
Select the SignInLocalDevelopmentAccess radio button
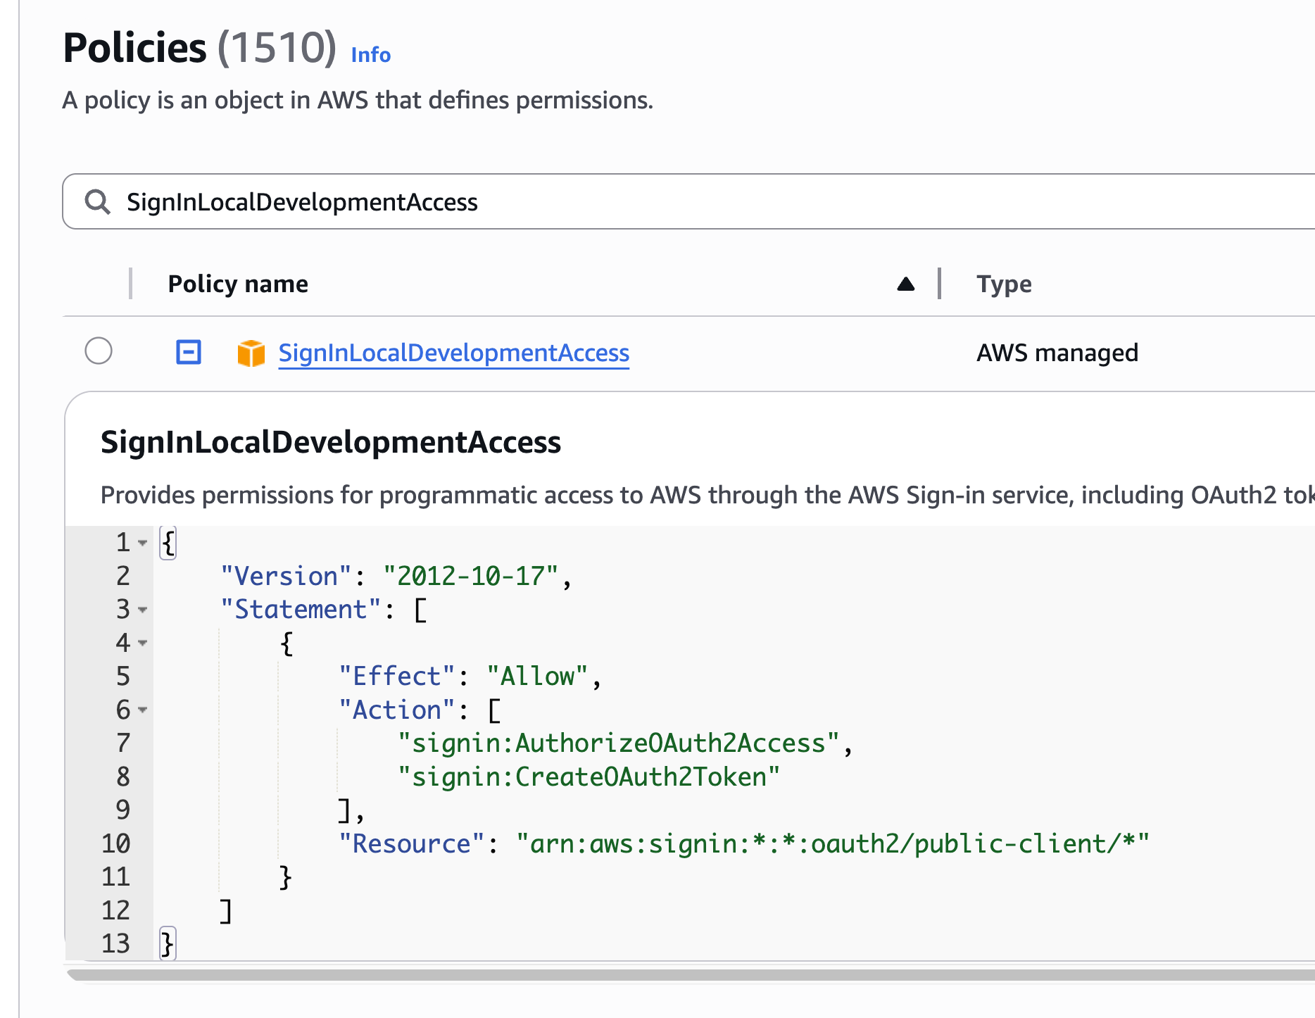coord(99,351)
